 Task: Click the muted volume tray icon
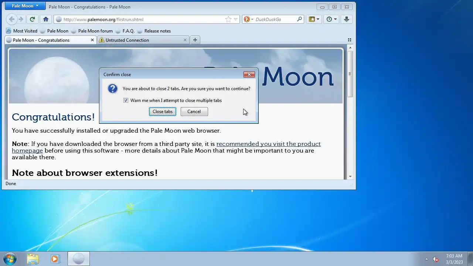coord(436,259)
